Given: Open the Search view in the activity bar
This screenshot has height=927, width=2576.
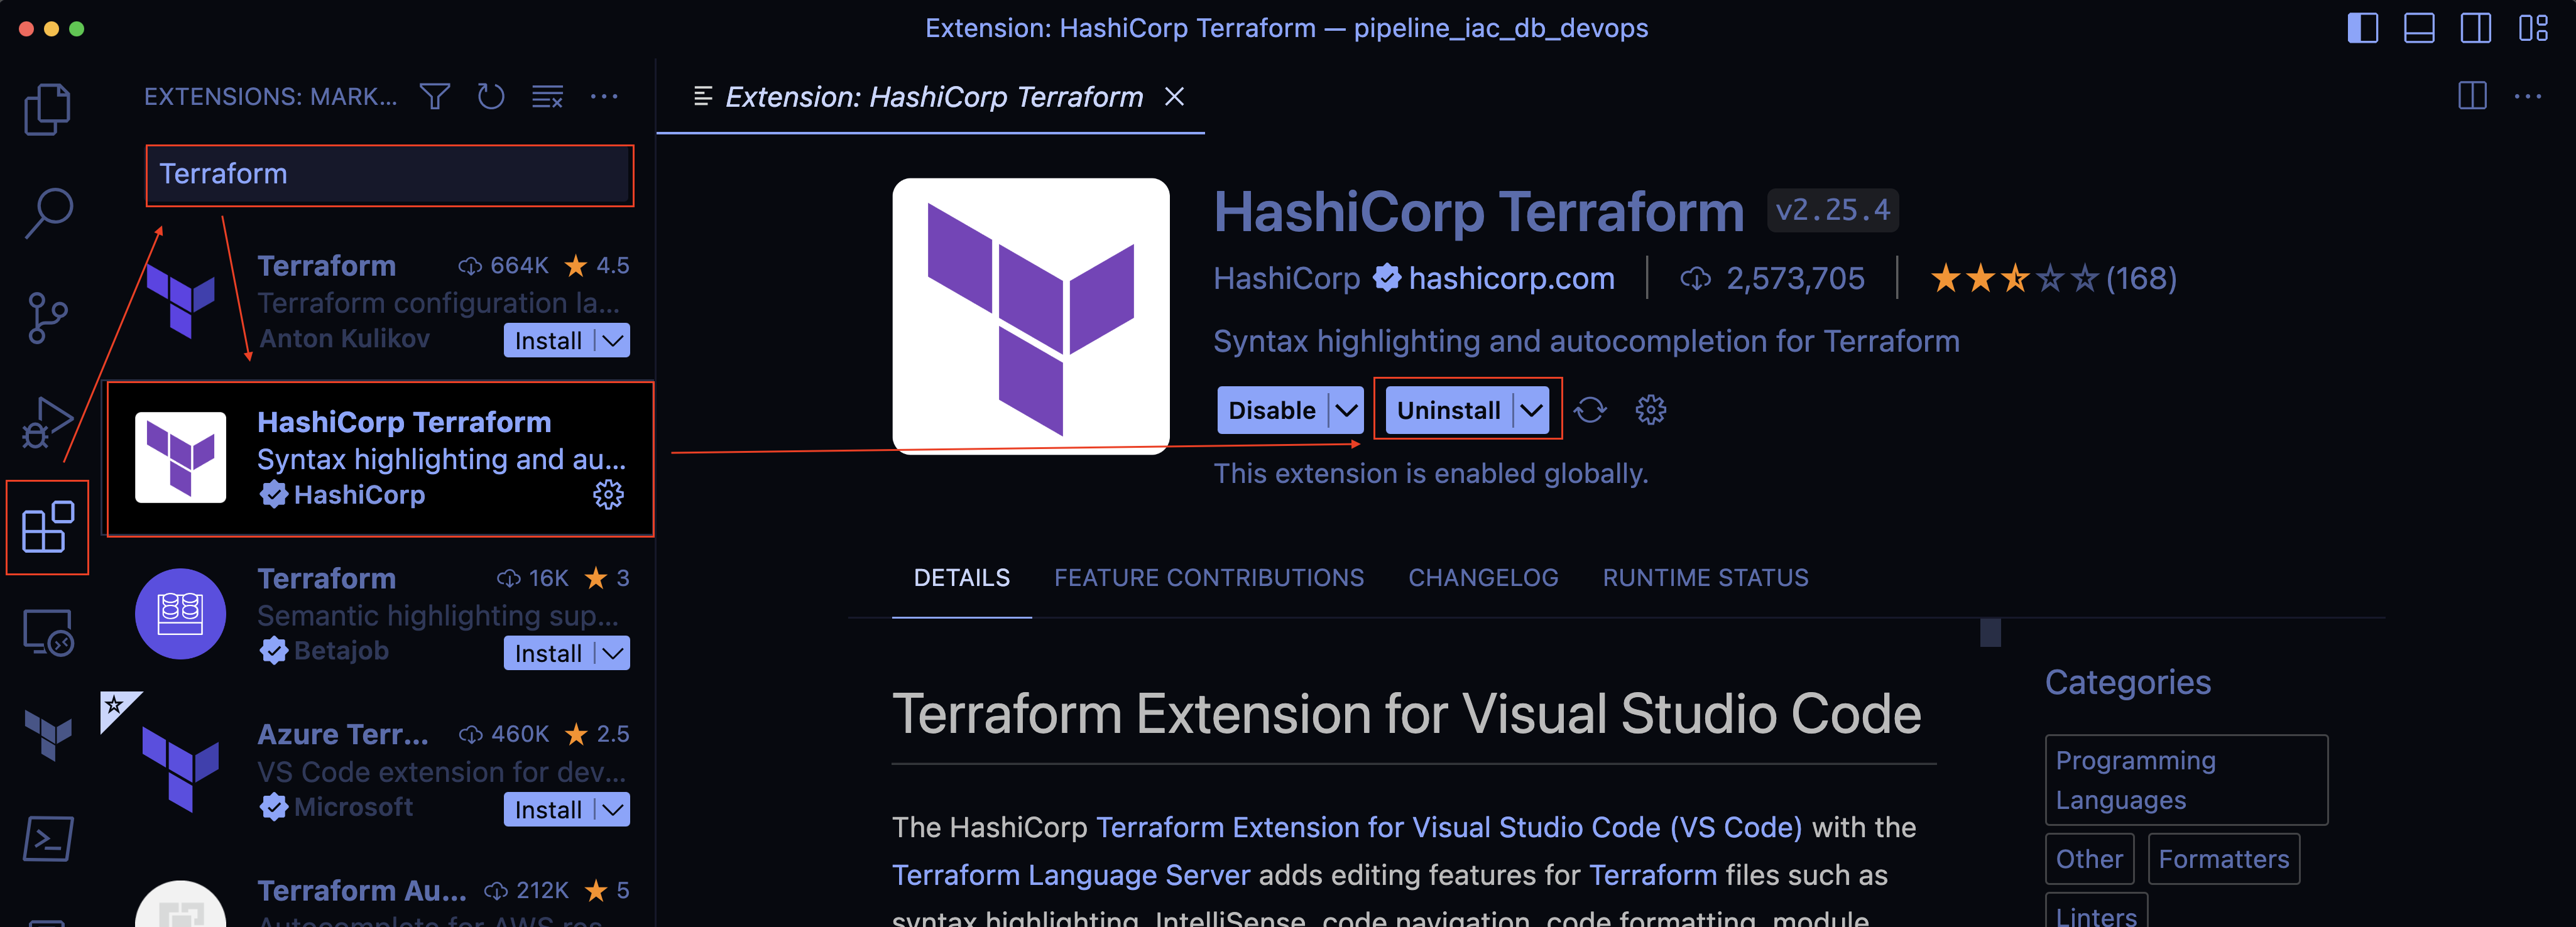Looking at the screenshot, I should 47,213.
